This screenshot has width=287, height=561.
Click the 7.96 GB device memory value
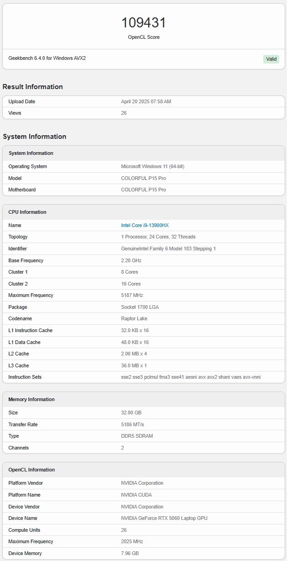pyautogui.click(x=130, y=553)
